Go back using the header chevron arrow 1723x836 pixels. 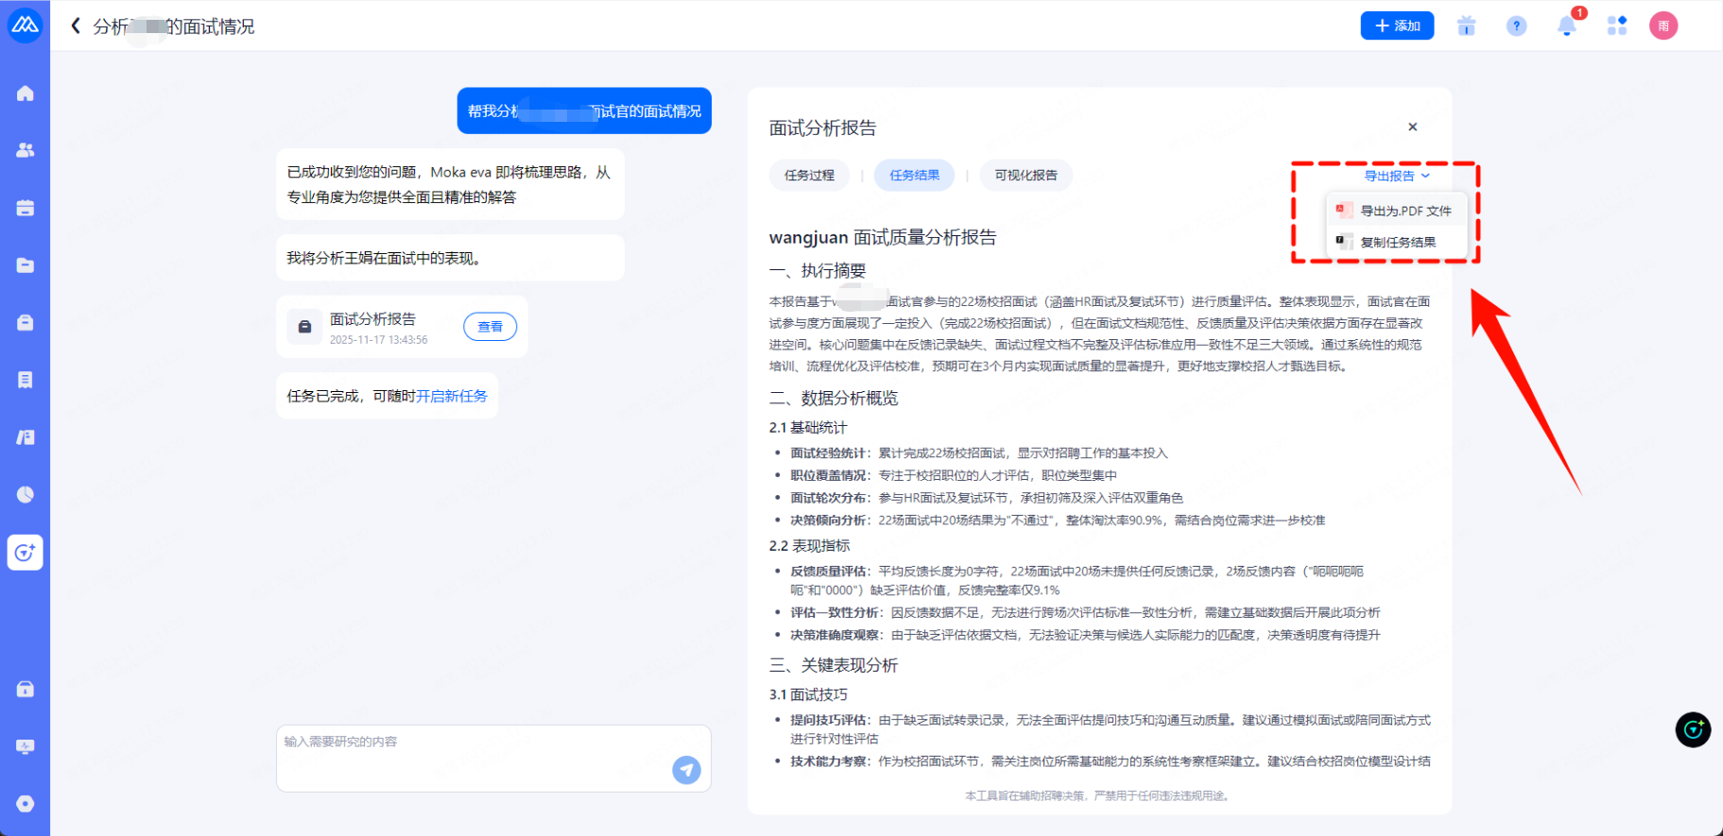click(x=76, y=26)
